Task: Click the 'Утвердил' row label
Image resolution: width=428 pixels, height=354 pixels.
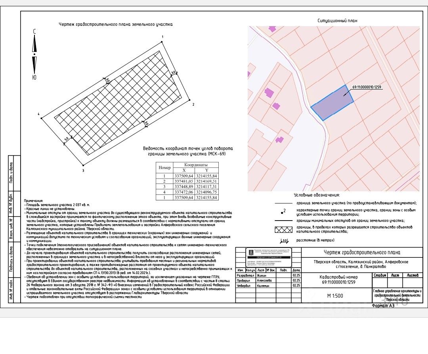Action: coord(244,286)
